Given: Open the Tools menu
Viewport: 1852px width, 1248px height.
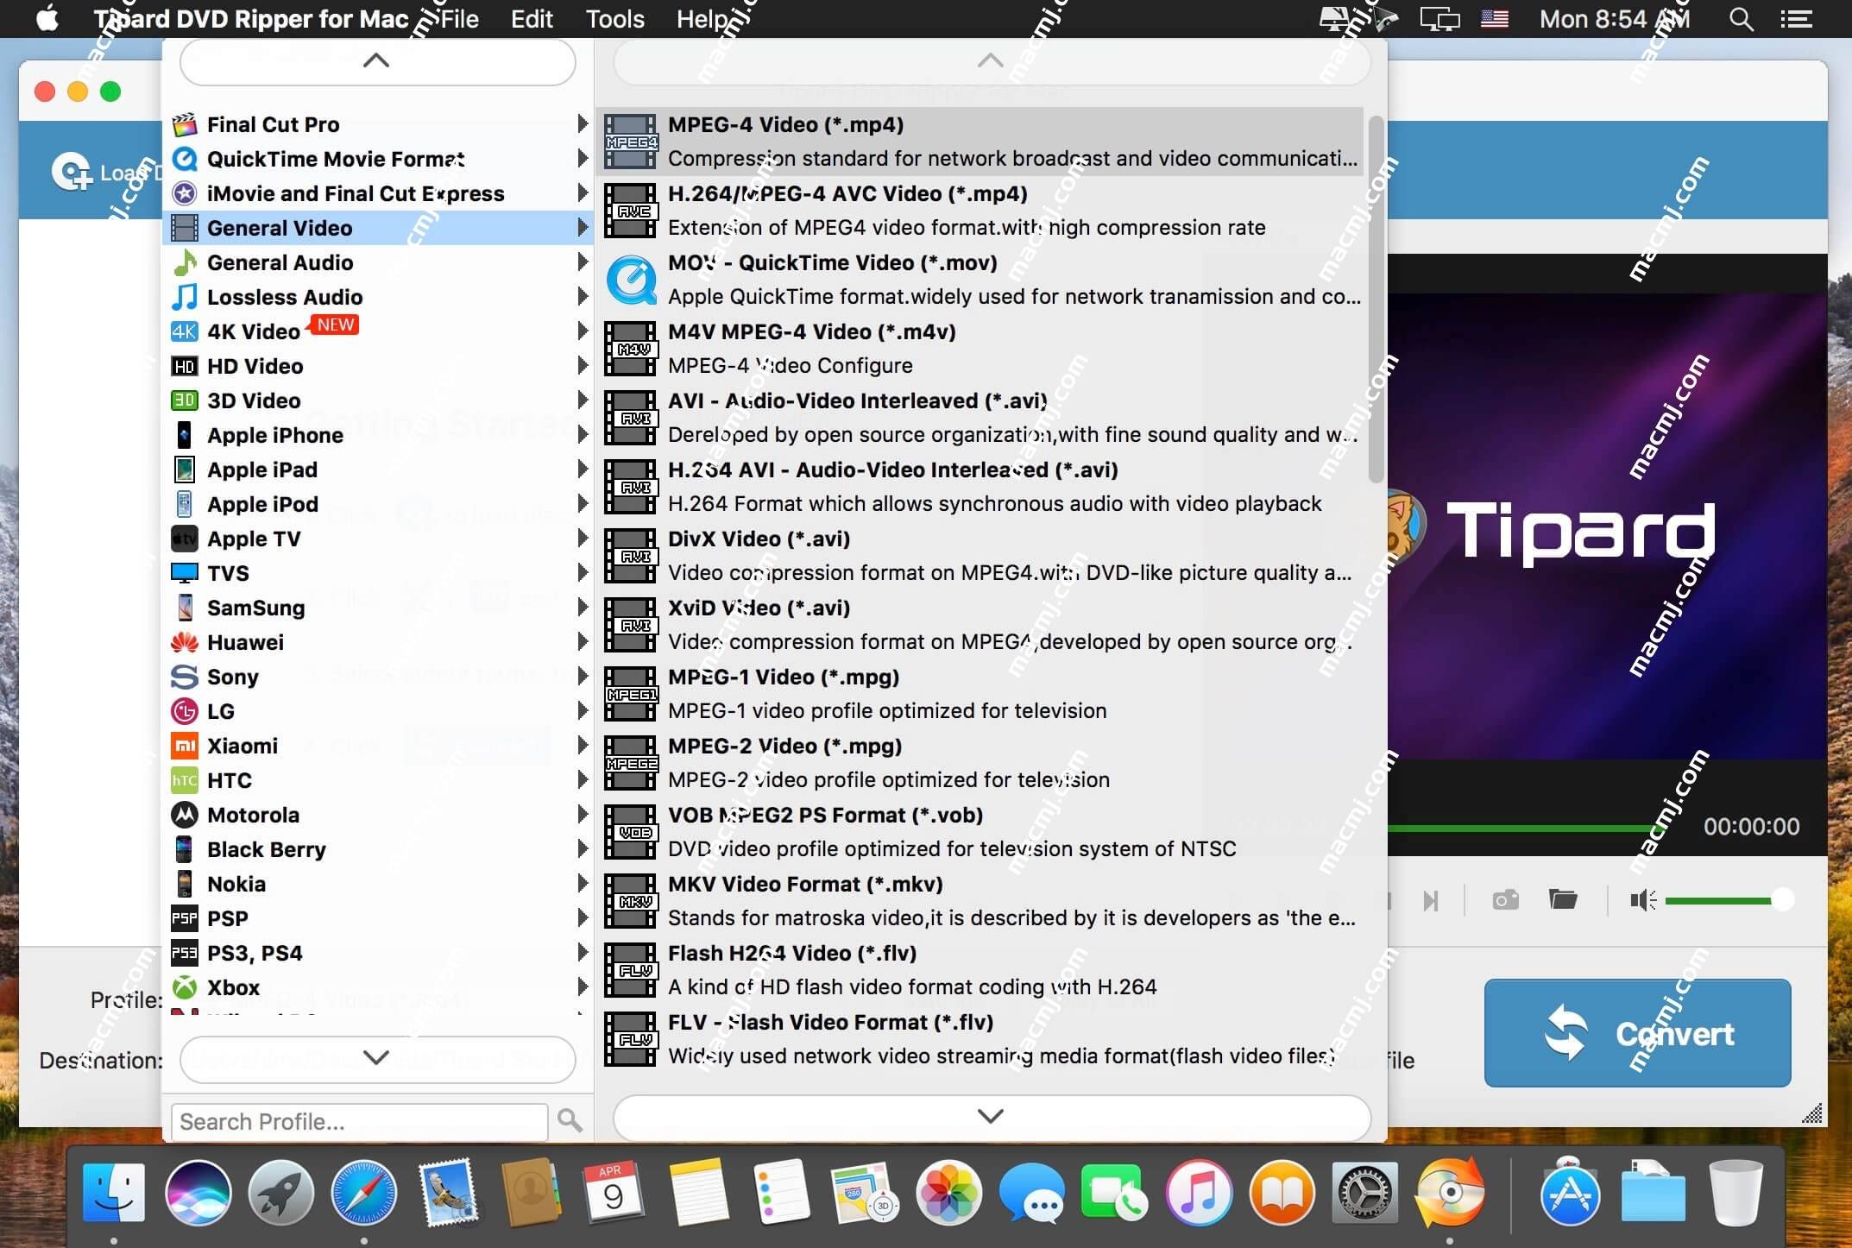Looking at the screenshot, I should tap(613, 20).
